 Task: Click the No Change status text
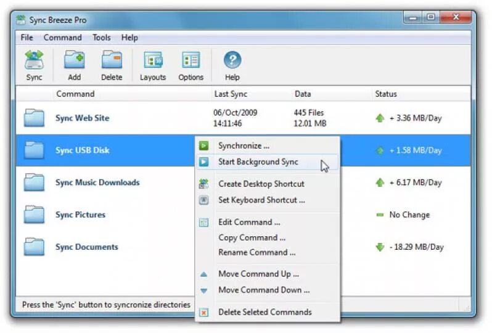pos(409,215)
